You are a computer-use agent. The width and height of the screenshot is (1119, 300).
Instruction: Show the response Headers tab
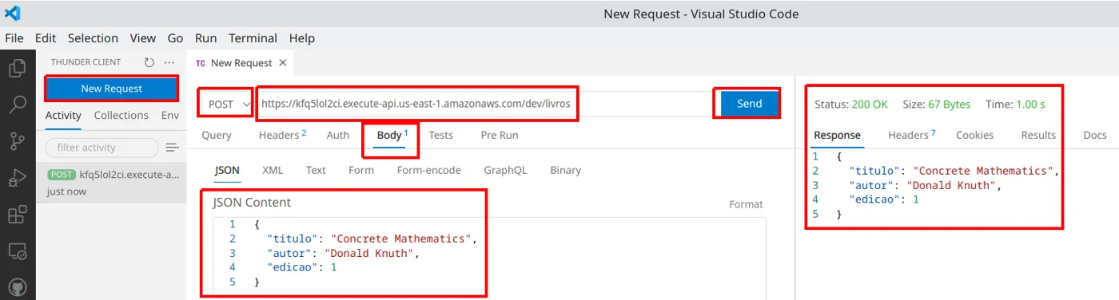coord(911,136)
